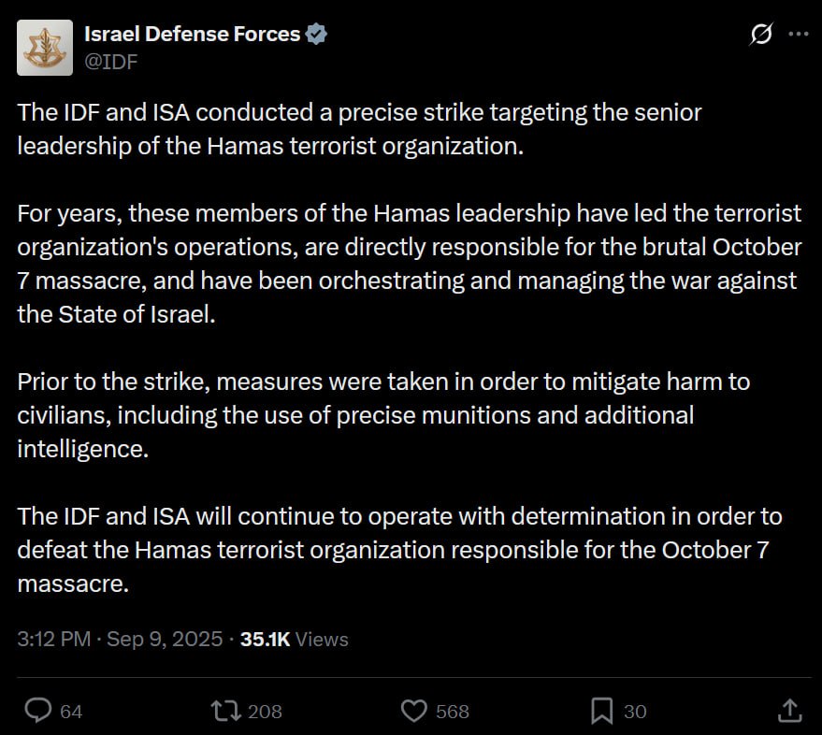Like the post with the heart icon
Image resolution: width=822 pixels, height=735 pixels.
pos(414,711)
